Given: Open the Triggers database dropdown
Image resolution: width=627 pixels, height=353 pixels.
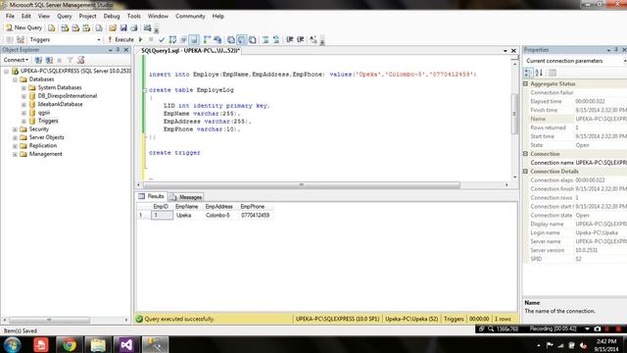Looking at the screenshot, I should click(x=98, y=39).
